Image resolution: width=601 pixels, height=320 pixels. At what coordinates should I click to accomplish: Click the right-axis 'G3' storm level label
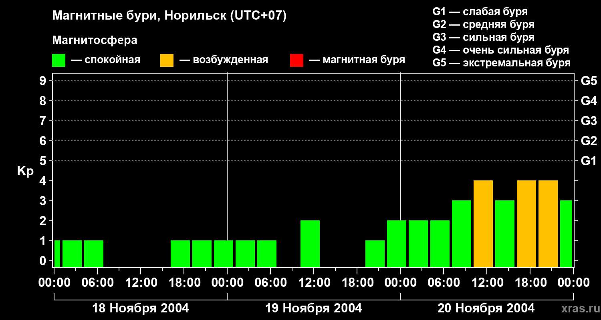point(589,121)
